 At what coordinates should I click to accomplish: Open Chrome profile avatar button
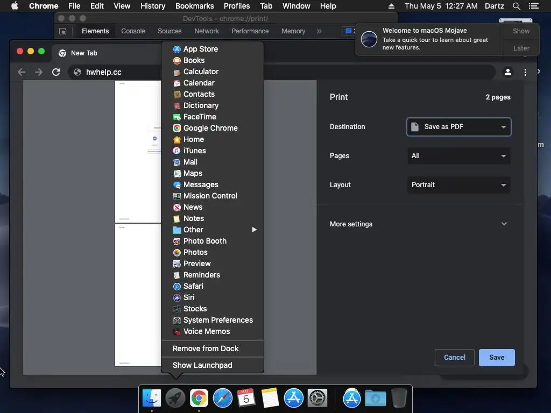pos(508,72)
